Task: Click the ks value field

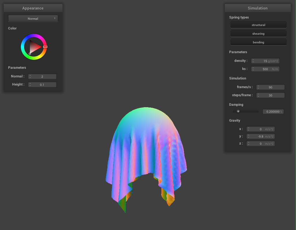Action: [x=265, y=69]
